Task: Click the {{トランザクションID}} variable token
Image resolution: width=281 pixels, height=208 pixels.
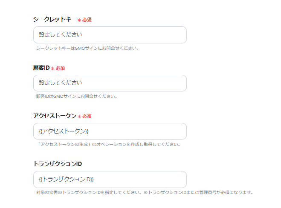Action: pos(66,180)
